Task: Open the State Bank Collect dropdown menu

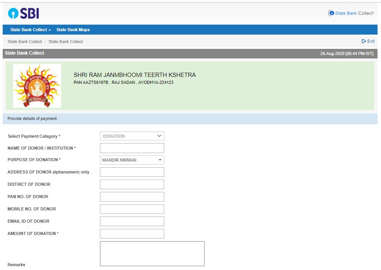Action: pyautogui.click(x=31, y=30)
